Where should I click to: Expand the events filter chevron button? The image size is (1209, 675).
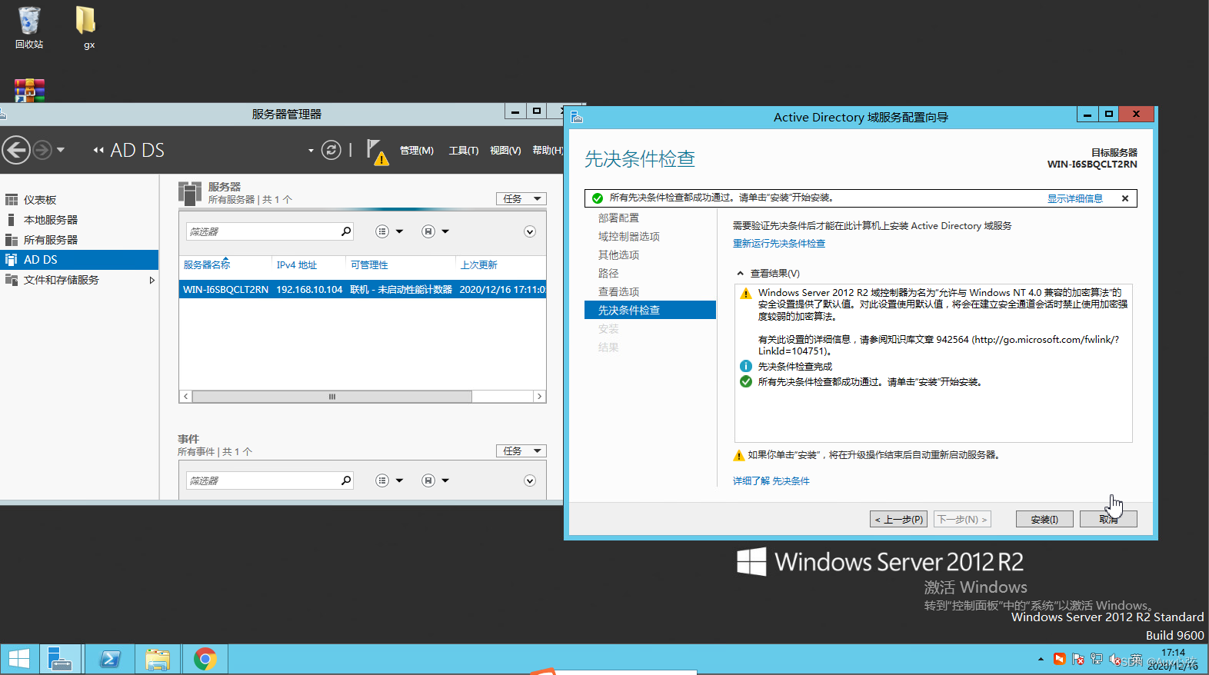pos(530,480)
